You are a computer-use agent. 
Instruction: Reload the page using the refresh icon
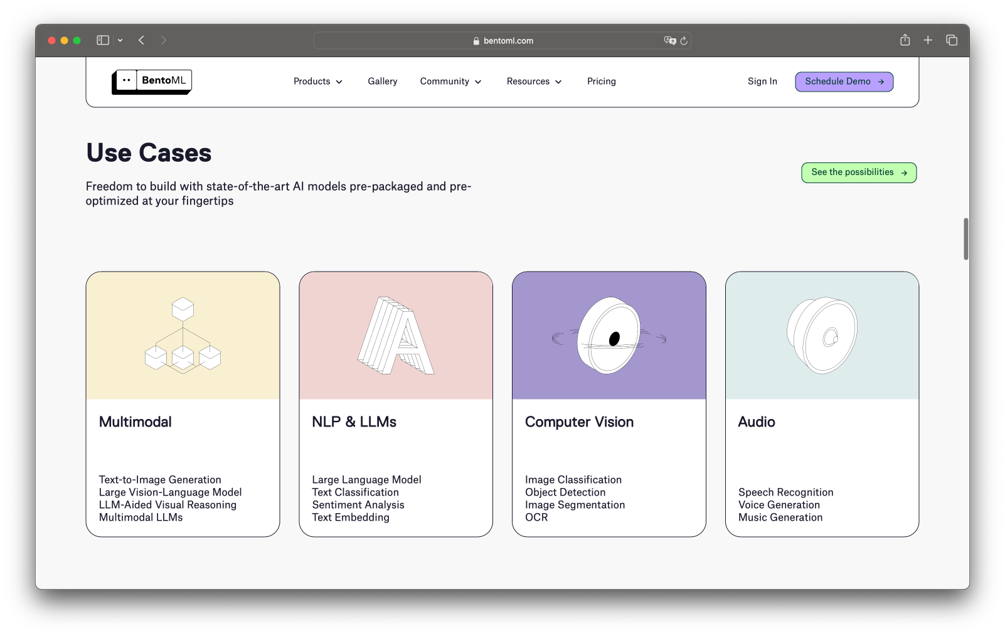[684, 41]
